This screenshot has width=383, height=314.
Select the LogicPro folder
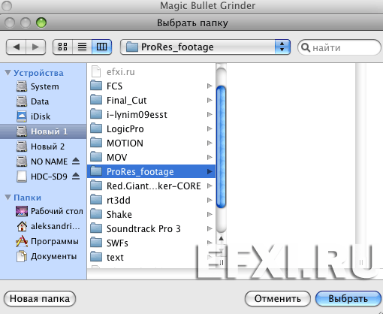(x=151, y=129)
